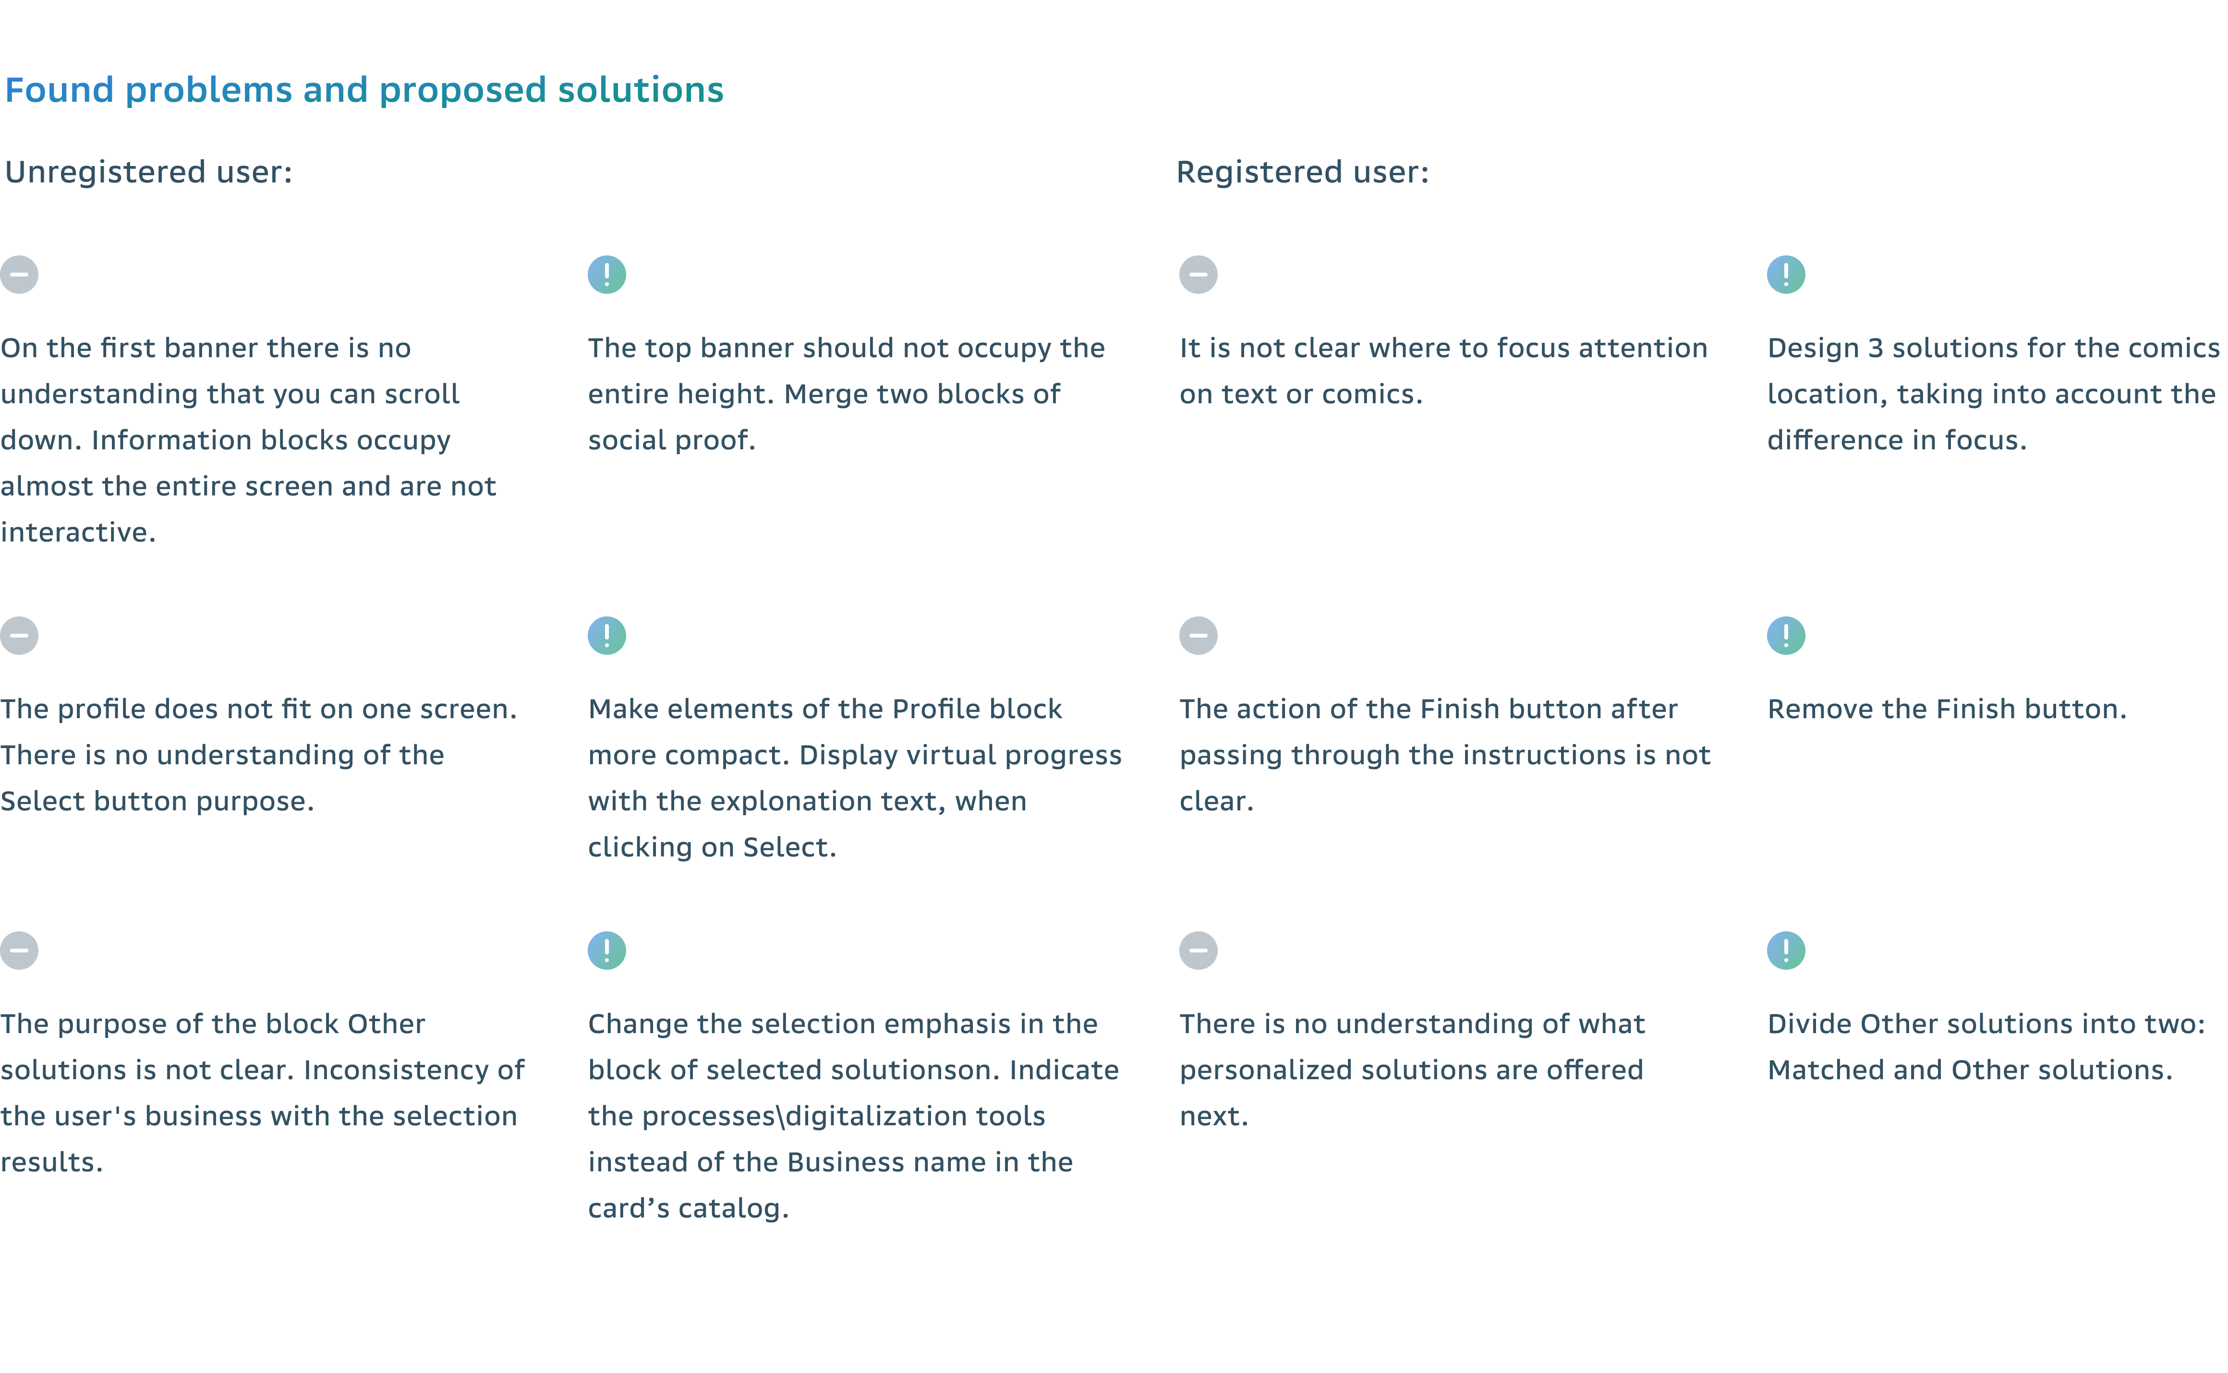Screen dimensions: 2228x1373
Task: Click the 'Unregistered user:' heading
Action: tap(149, 172)
